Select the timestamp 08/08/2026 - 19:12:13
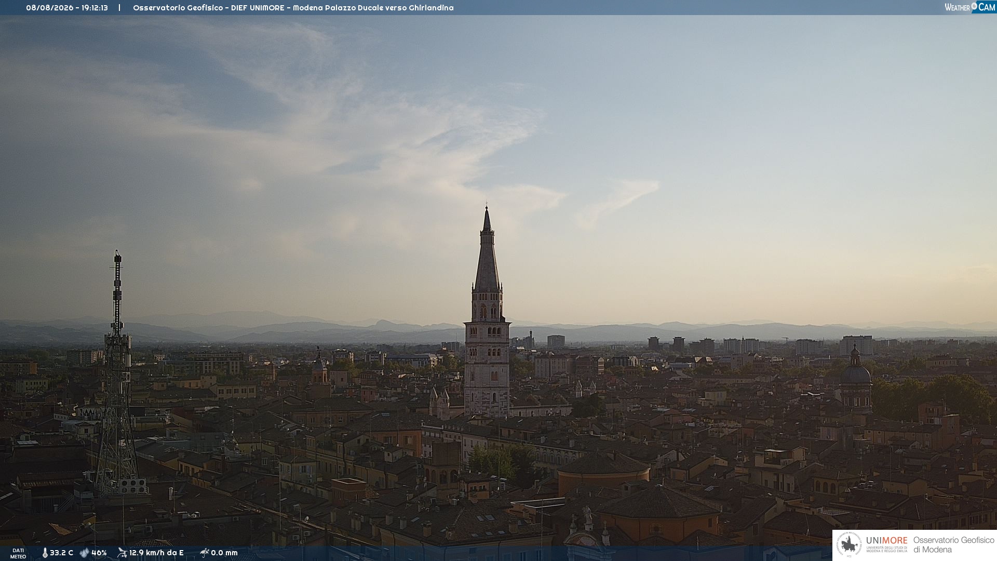The width and height of the screenshot is (997, 561). [67, 8]
